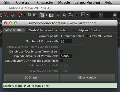
Task: Open the Render View window icon
Action: (x=51, y=15)
